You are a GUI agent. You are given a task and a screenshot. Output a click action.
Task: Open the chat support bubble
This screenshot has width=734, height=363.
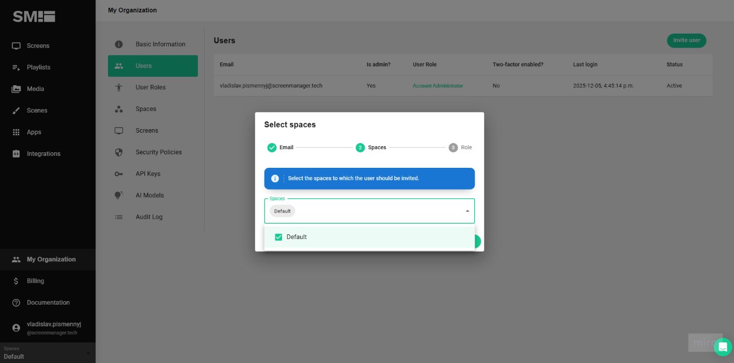[x=723, y=347]
